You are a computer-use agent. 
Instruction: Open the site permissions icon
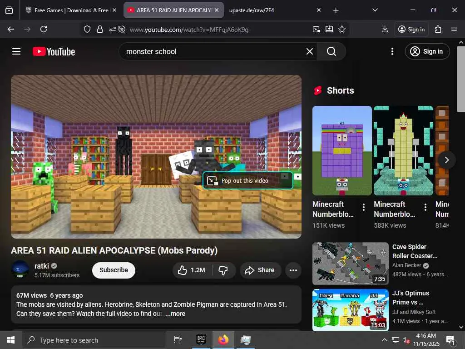click(113, 29)
